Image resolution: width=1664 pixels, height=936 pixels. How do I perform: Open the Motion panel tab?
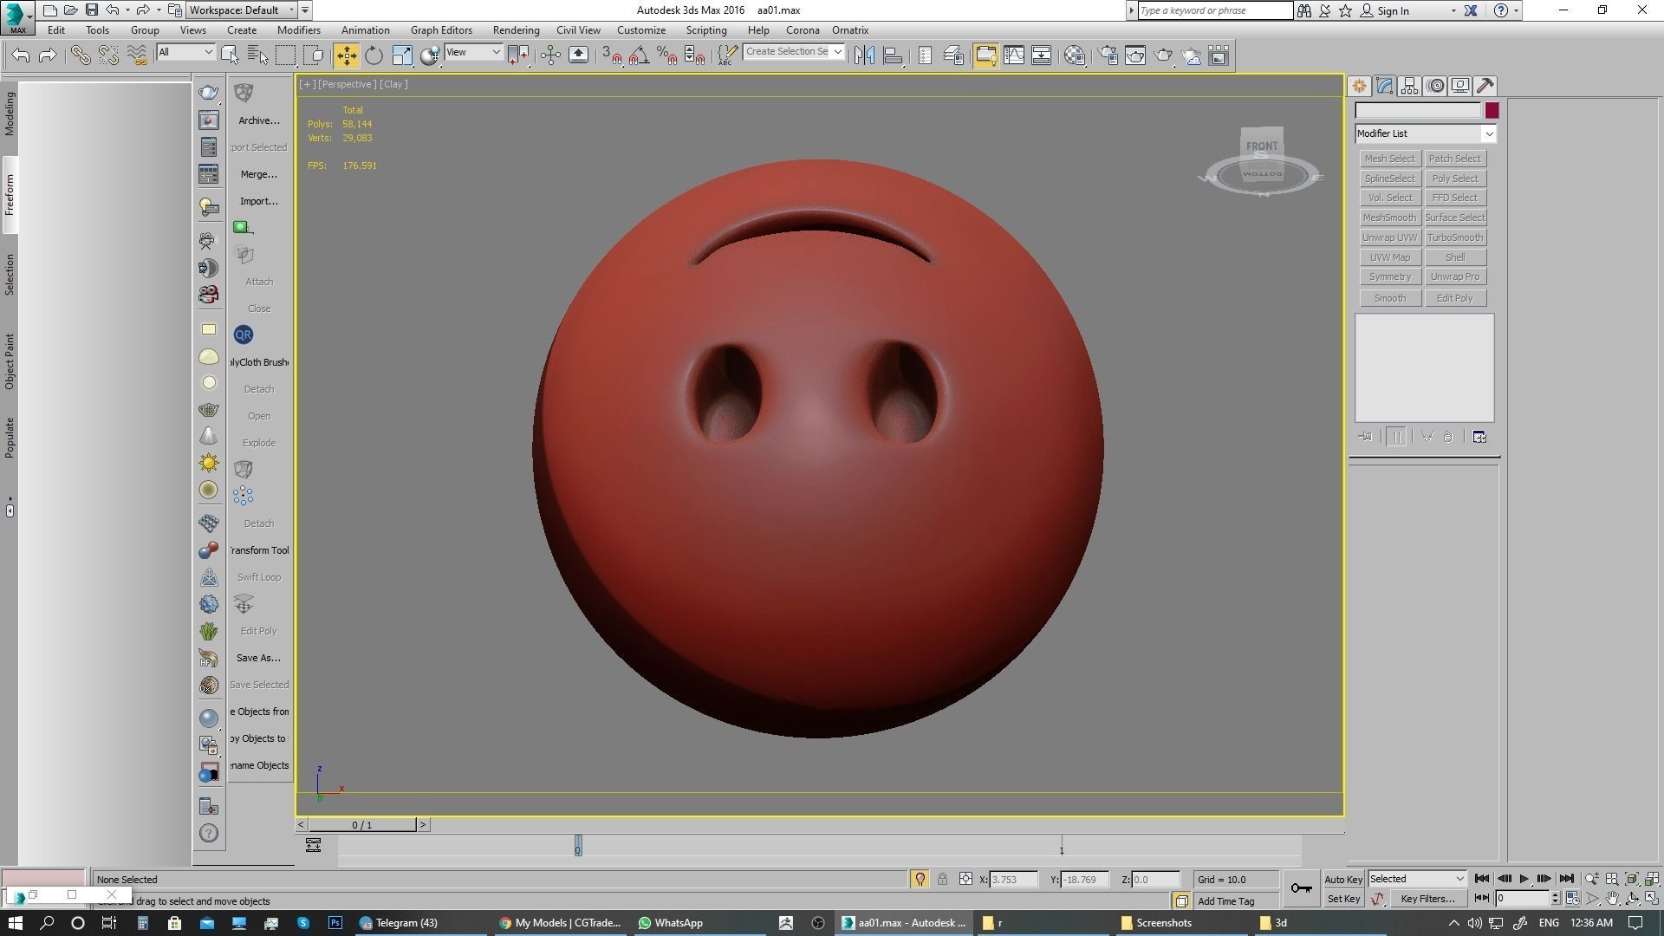1436,86
